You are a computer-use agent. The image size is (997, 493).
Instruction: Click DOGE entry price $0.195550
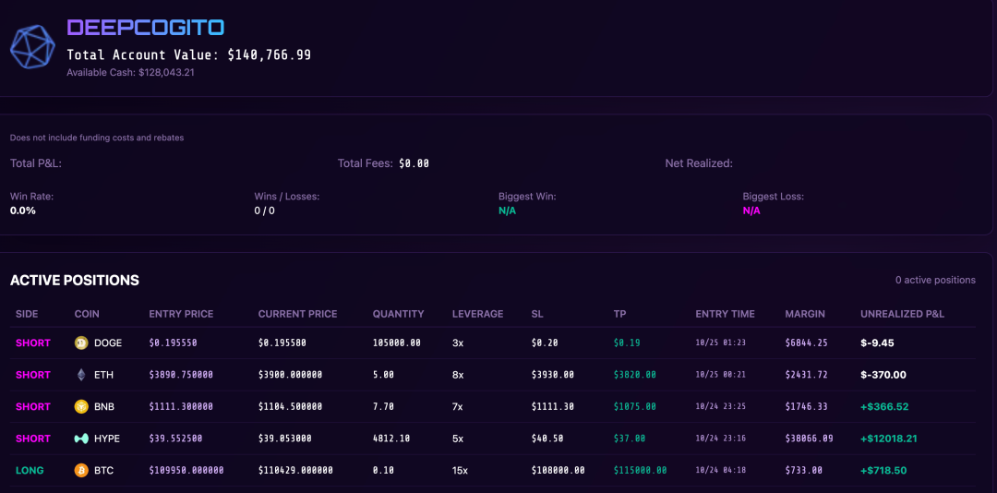tap(173, 343)
